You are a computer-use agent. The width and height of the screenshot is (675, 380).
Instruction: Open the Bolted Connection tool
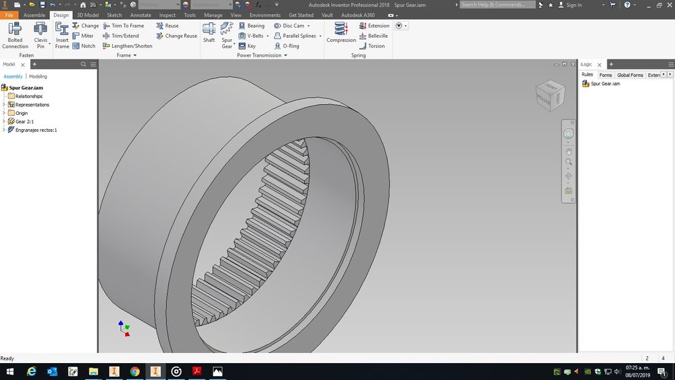[x=15, y=35]
